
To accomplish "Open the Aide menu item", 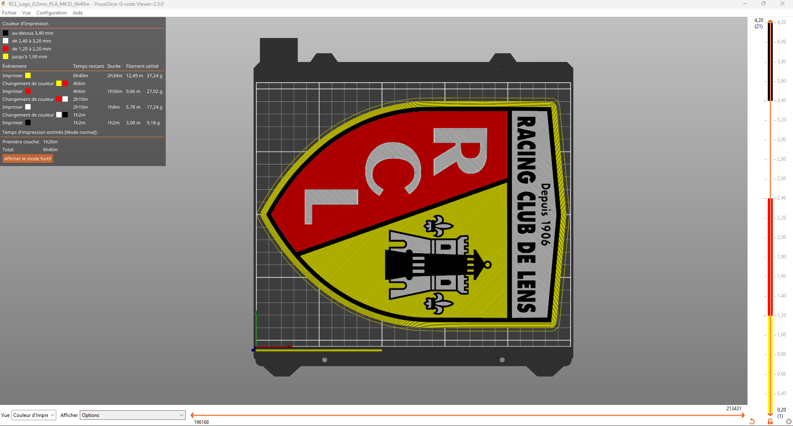I will click(78, 13).
